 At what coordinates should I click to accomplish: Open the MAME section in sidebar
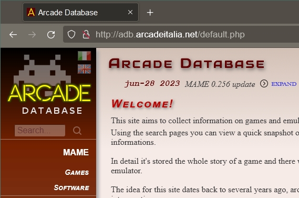click(76, 152)
